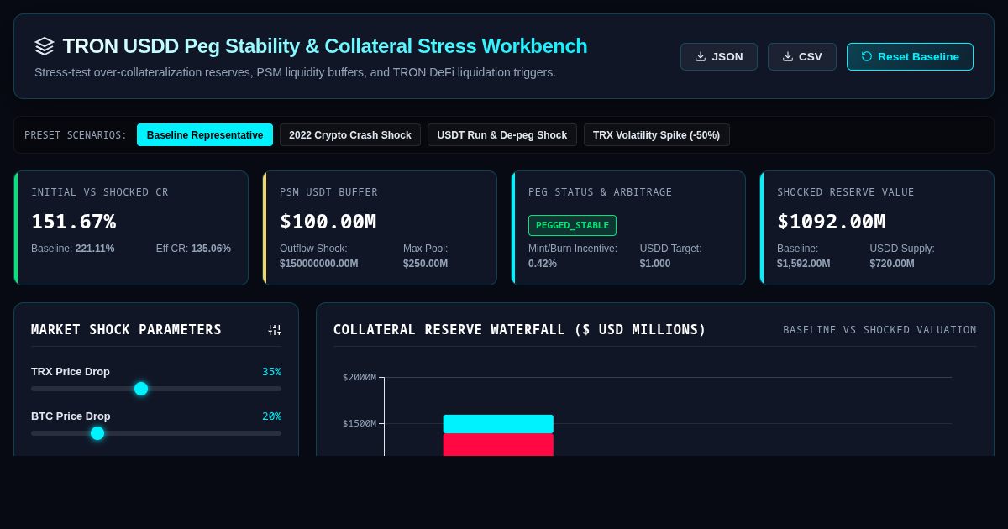Click Baseline 221.11% text
This screenshot has height=529, width=1008.
pyautogui.click(x=73, y=249)
